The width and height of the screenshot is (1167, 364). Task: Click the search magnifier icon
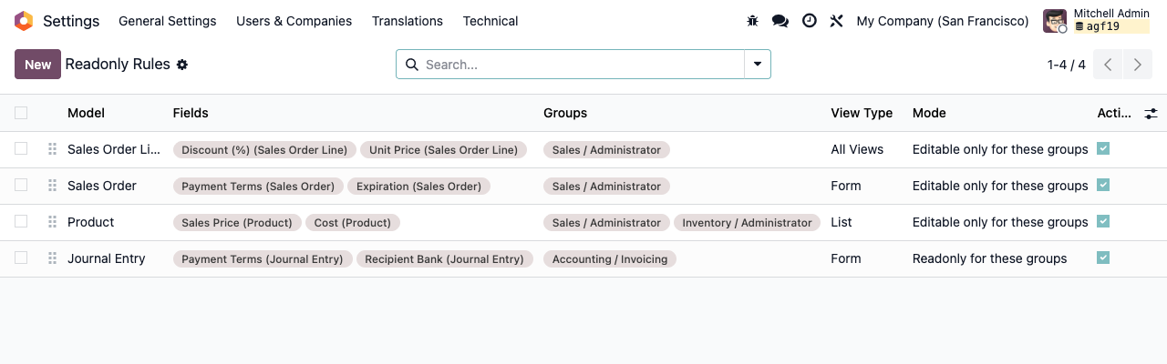coord(411,65)
